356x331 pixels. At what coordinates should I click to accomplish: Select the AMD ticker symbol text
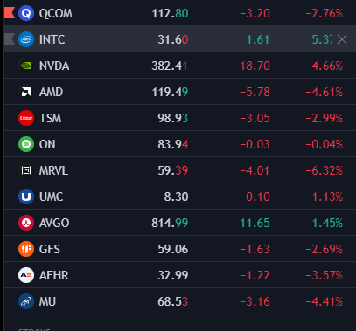coord(51,93)
